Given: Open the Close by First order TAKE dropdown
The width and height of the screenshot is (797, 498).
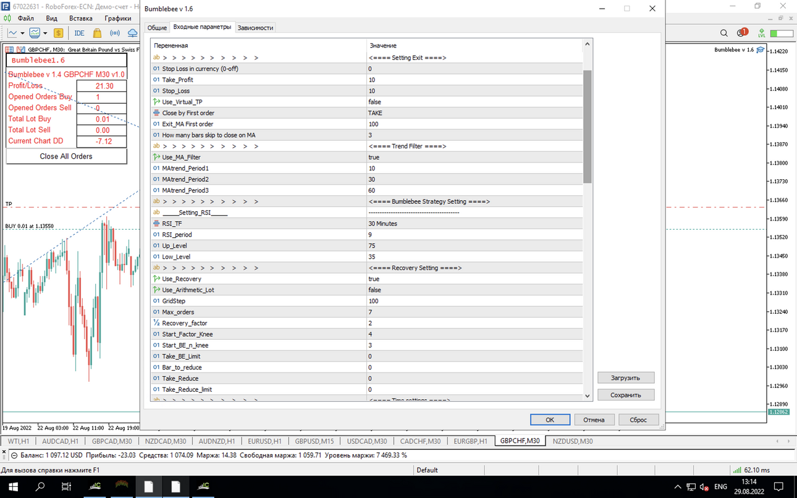Looking at the screenshot, I should [x=474, y=113].
